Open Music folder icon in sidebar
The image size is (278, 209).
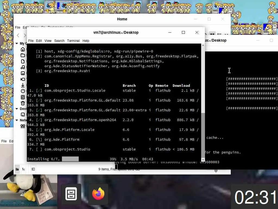coord(23,67)
